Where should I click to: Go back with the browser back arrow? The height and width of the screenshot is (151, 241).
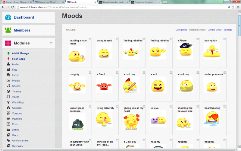(3, 7)
